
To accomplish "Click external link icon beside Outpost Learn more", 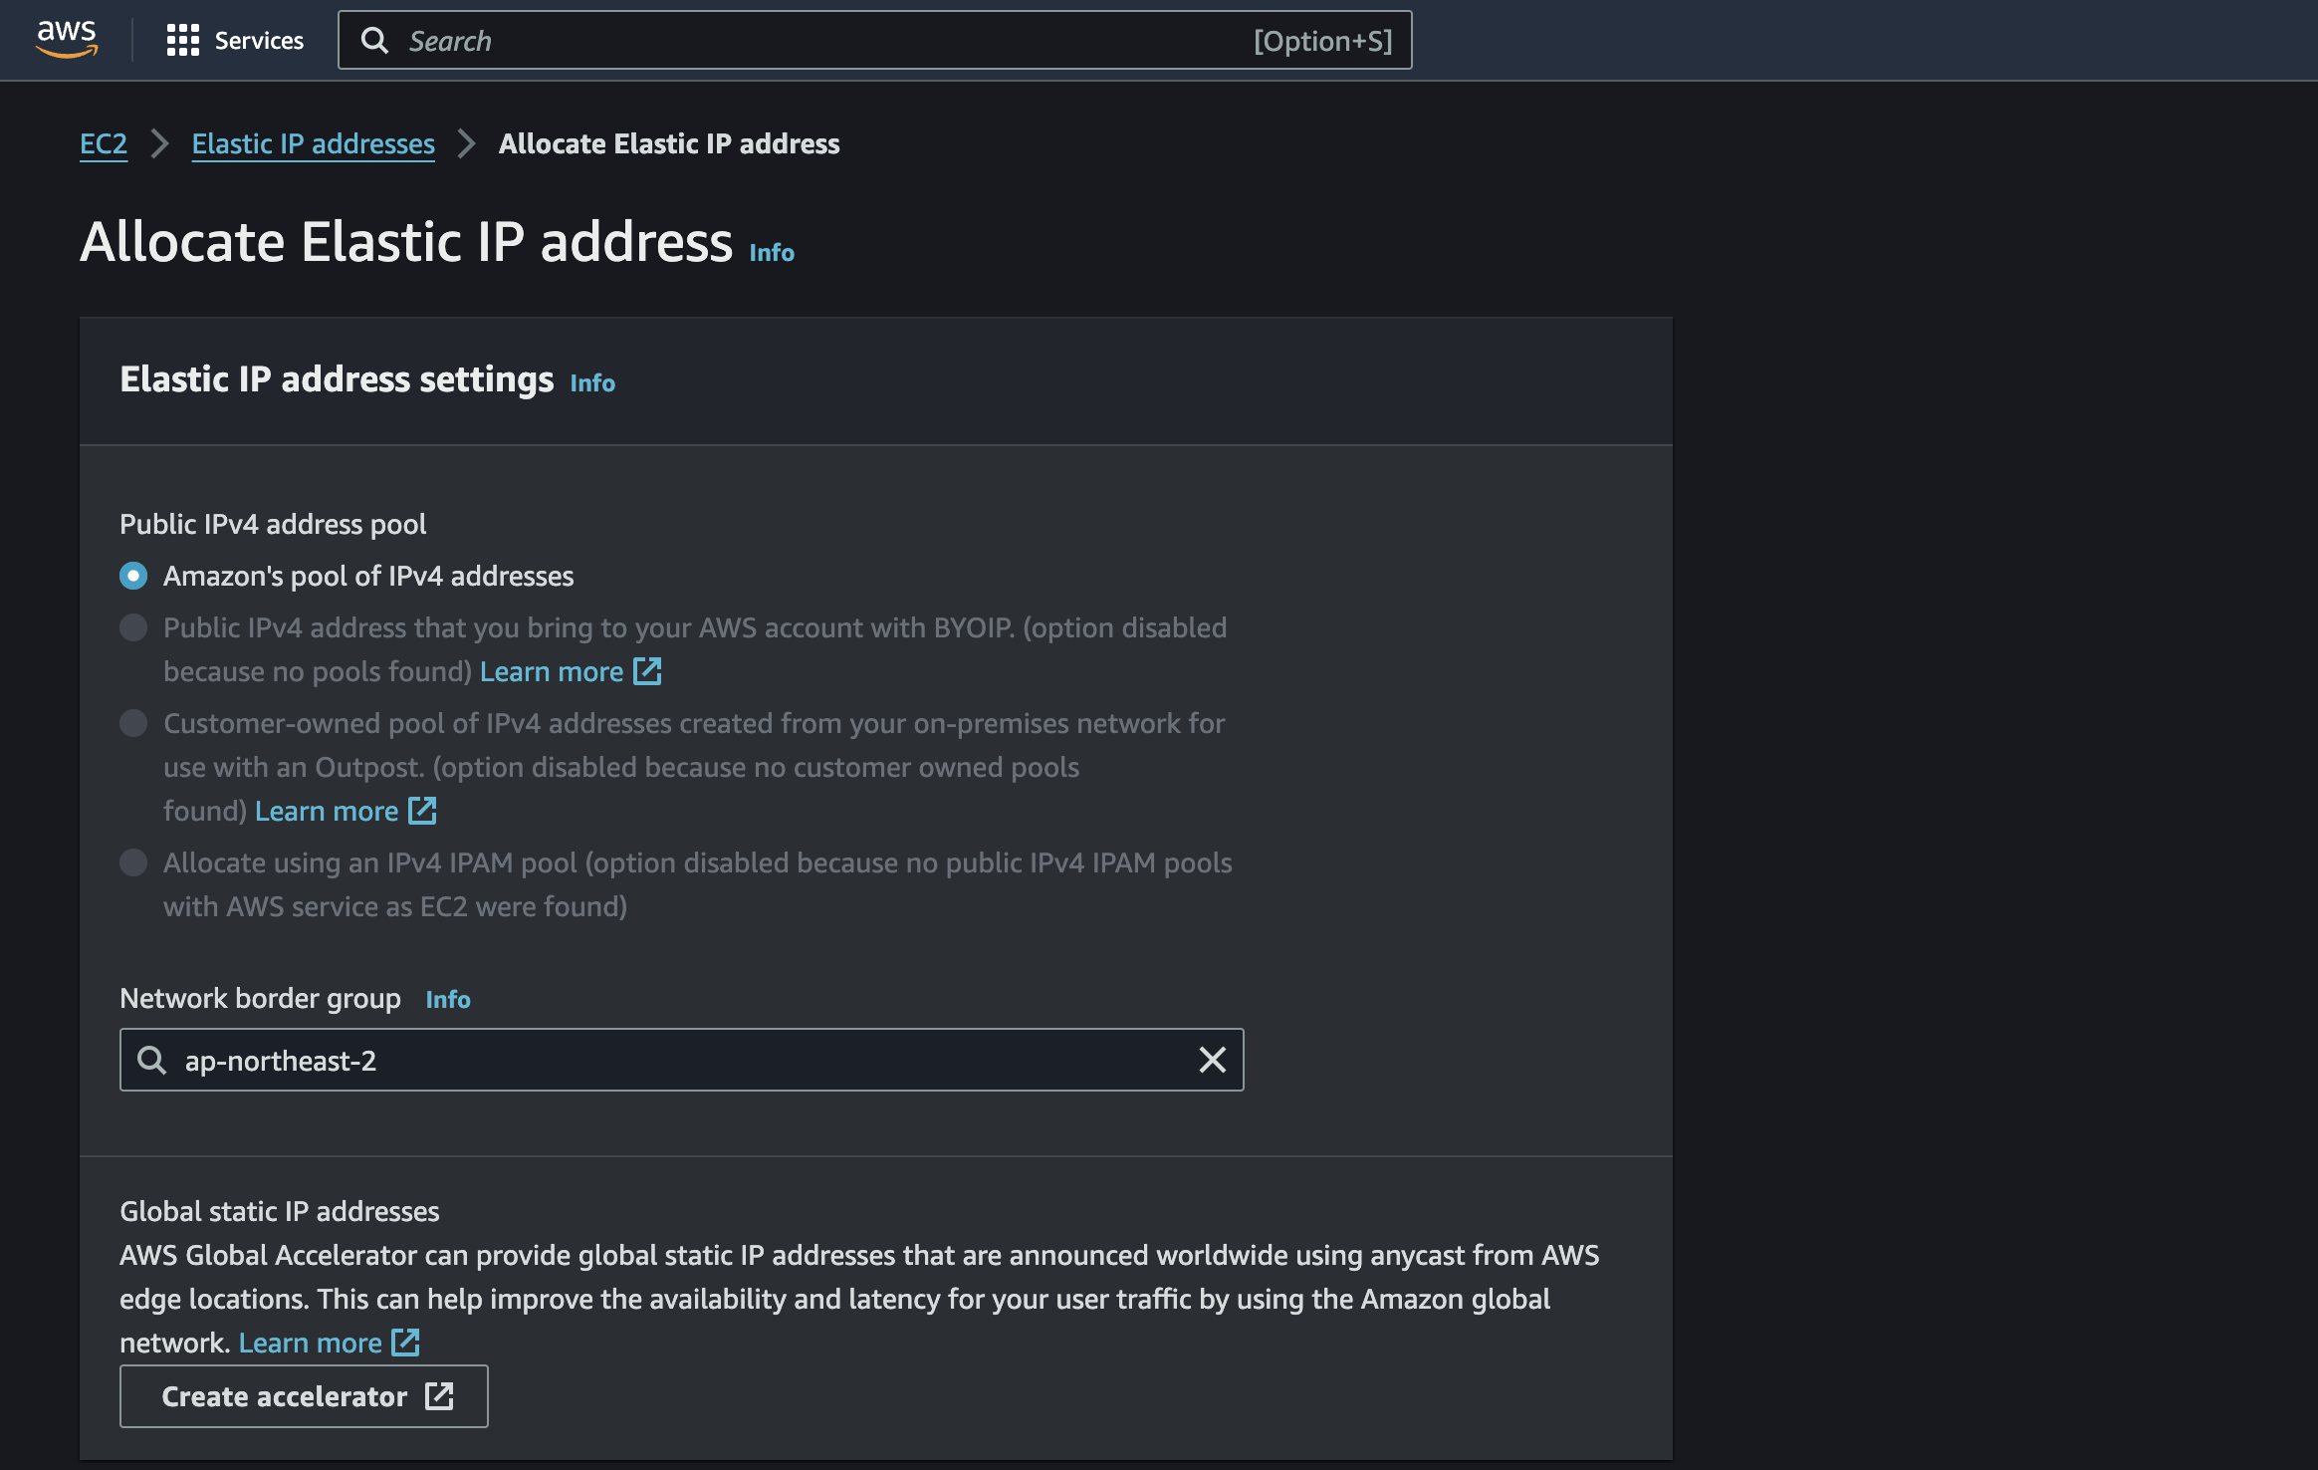I will click(x=422, y=811).
